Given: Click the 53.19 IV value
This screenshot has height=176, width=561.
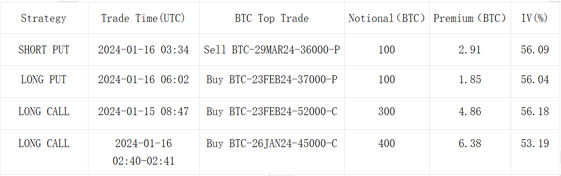Looking at the screenshot, I should (x=535, y=144).
